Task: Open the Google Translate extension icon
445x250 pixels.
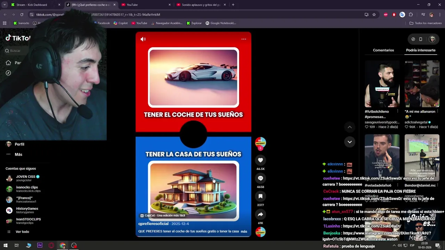Action: (402, 15)
